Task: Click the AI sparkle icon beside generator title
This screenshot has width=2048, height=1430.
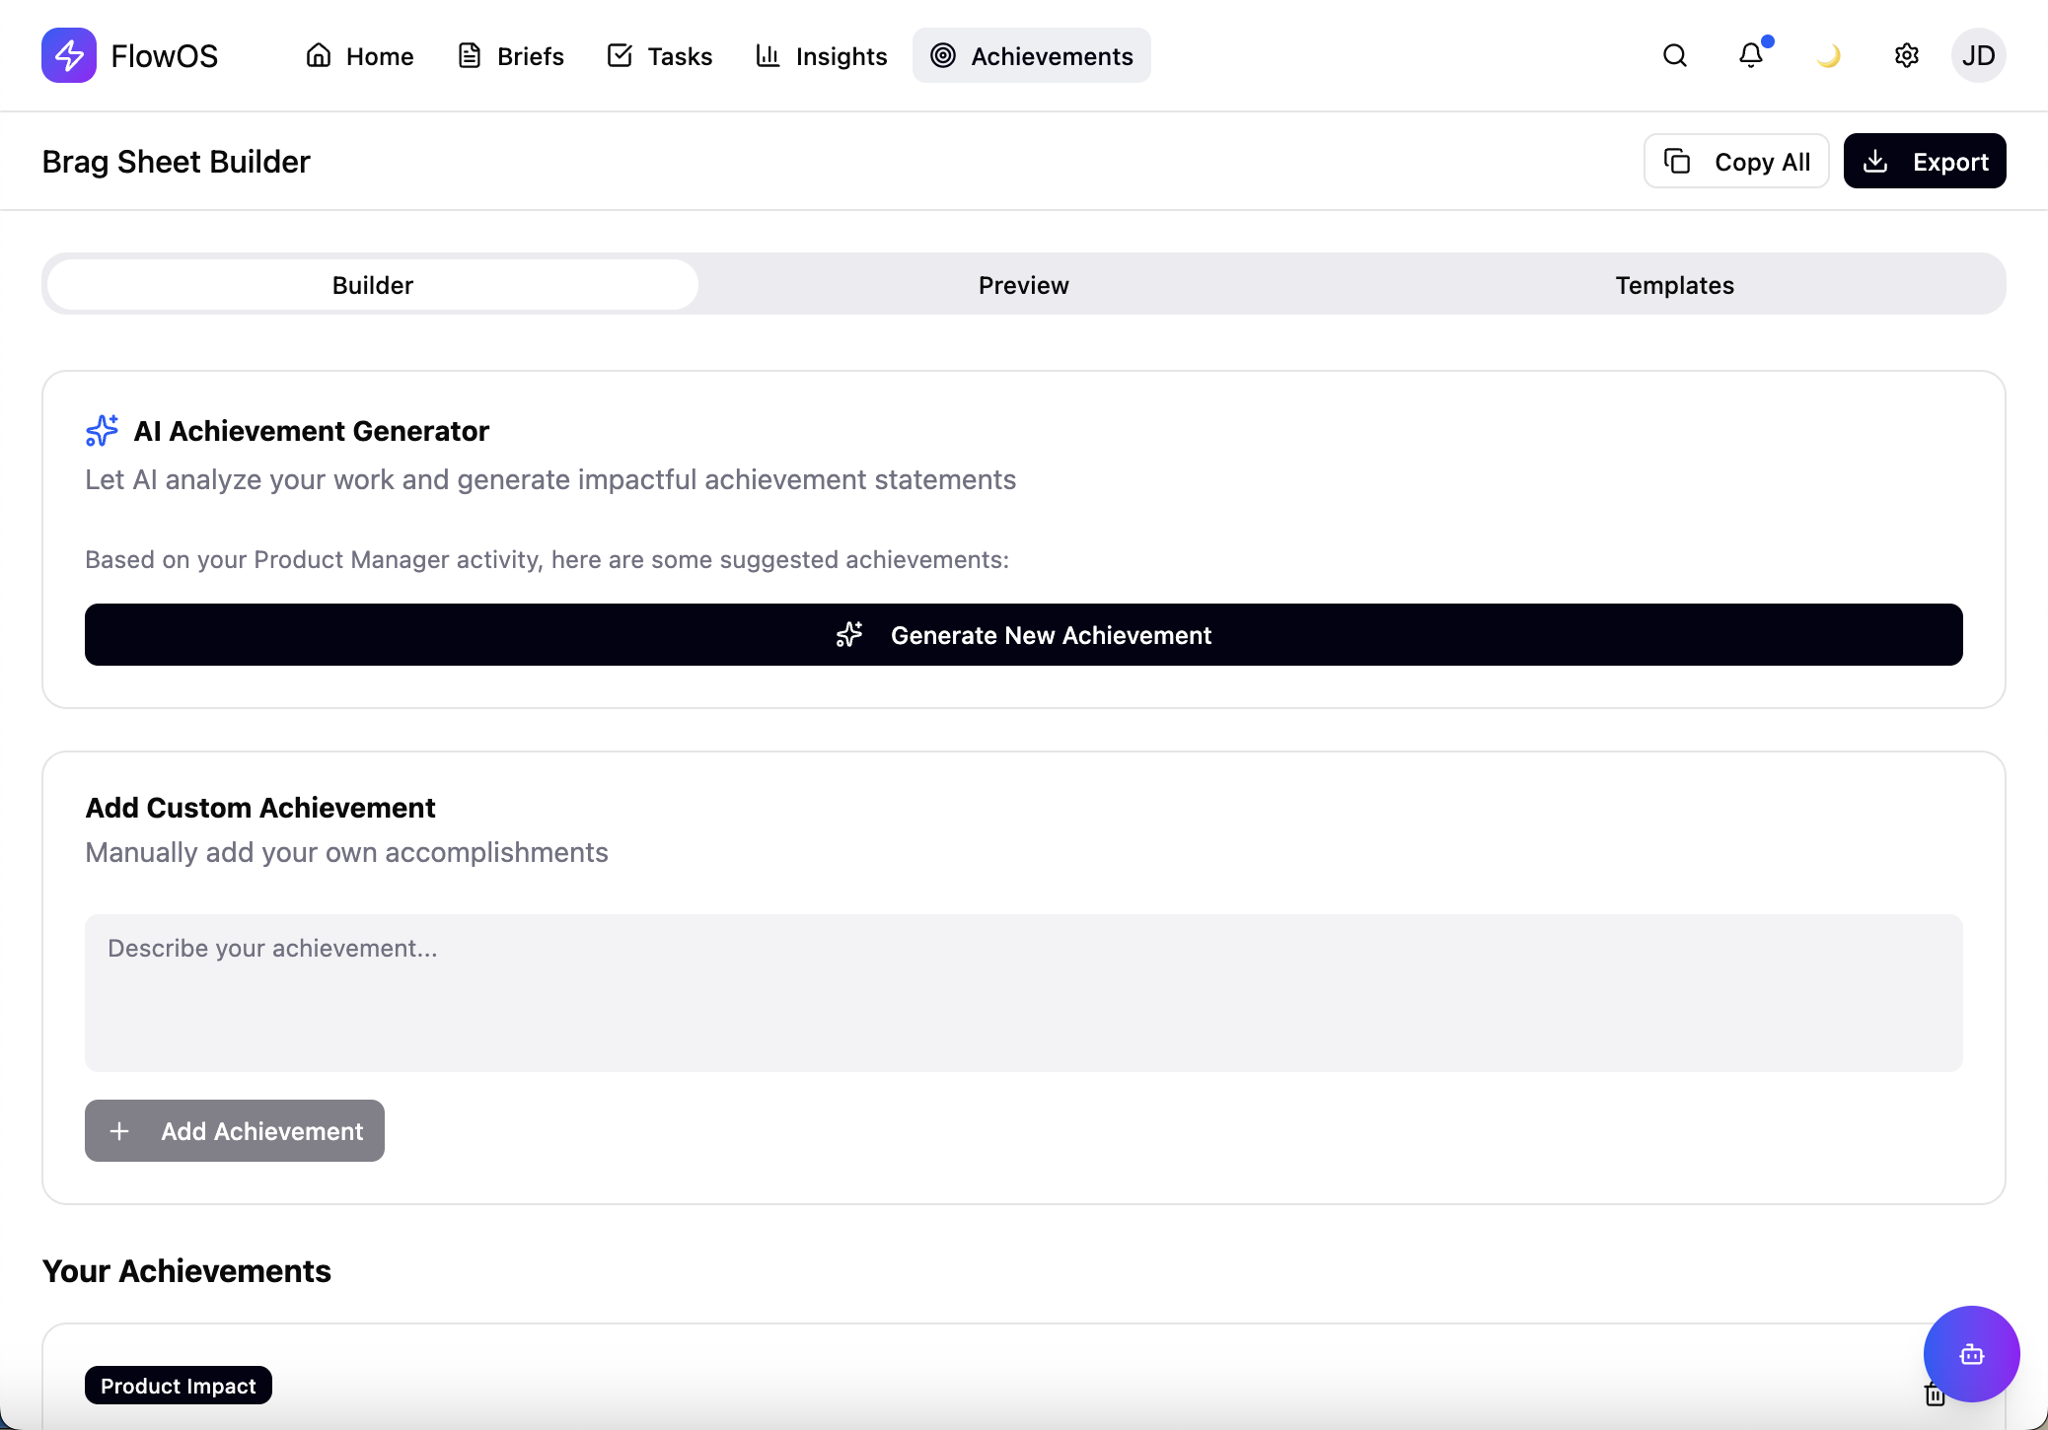Action: pos(102,431)
